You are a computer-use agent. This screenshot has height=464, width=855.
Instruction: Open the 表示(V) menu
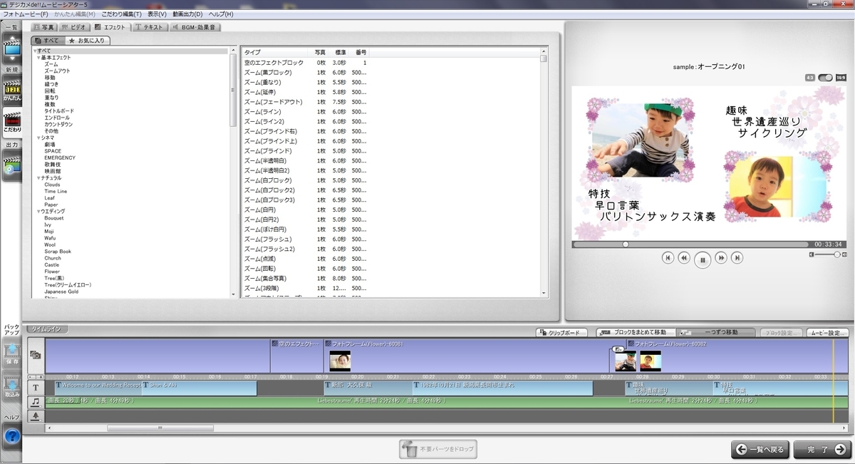pos(157,14)
